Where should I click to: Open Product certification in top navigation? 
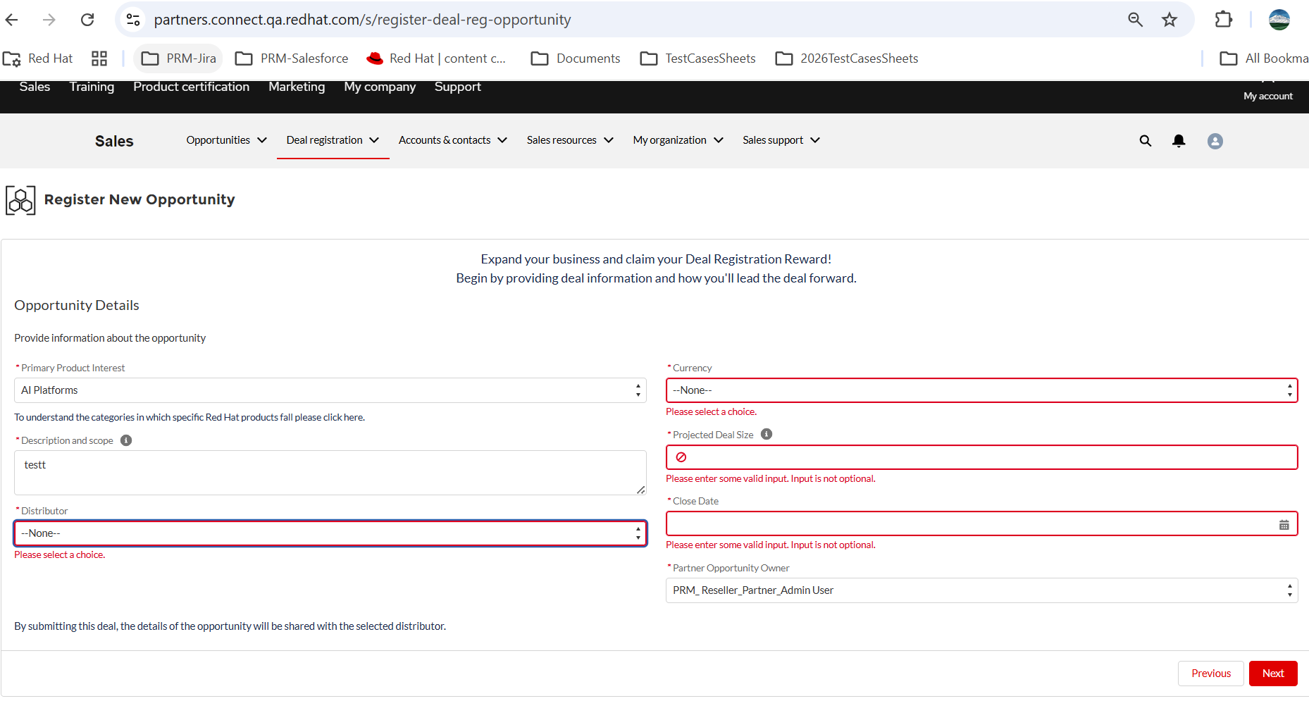click(x=191, y=87)
